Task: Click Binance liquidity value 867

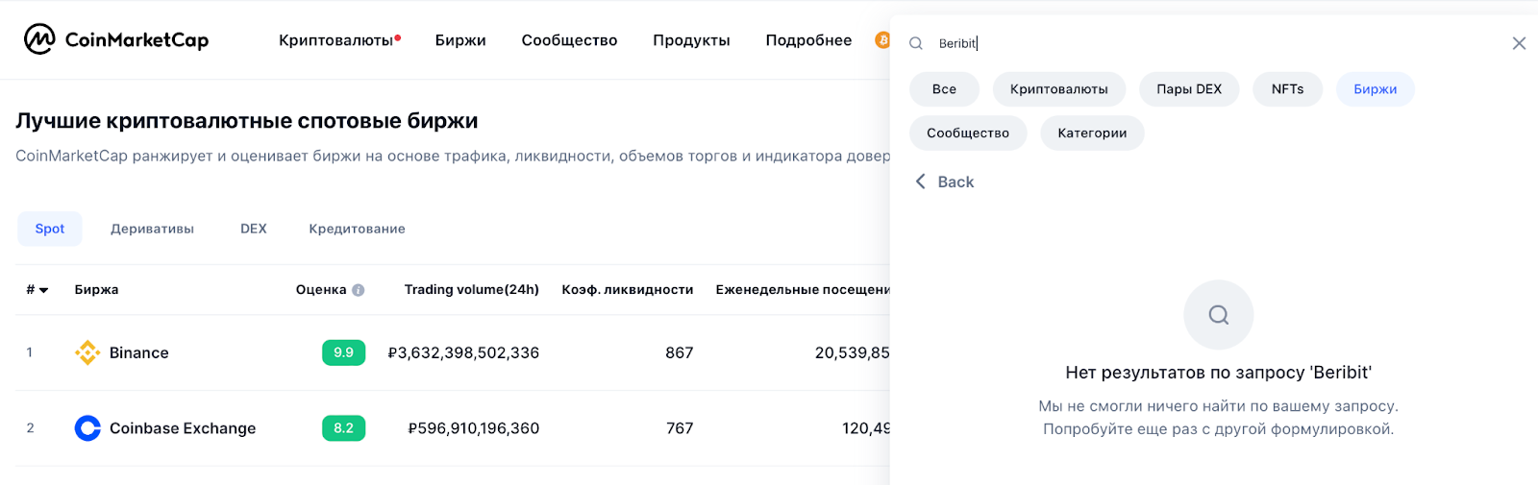Action: (680, 352)
